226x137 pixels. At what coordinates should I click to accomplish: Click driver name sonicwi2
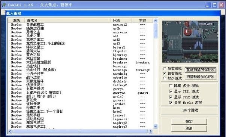(120, 25)
